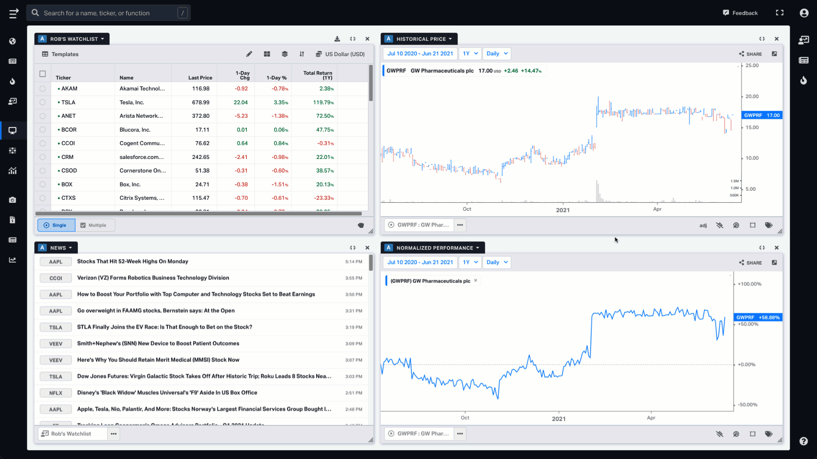Enter fullscreen mode with the expand icon

pos(780,13)
